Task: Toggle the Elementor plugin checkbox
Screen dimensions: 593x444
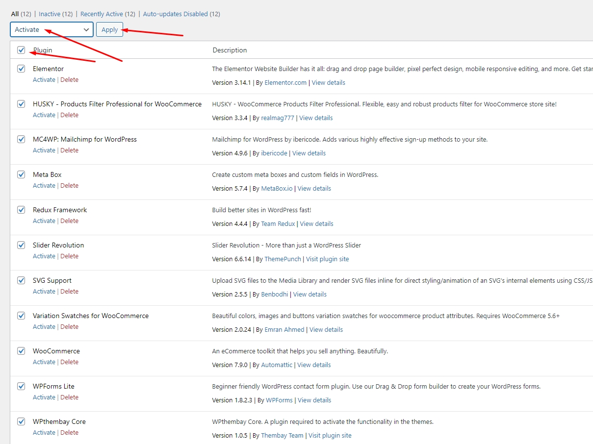Action: pyautogui.click(x=21, y=69)
